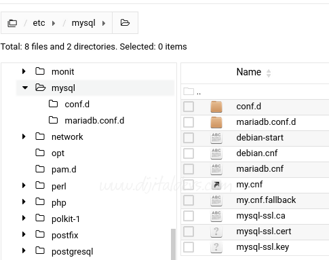Check the mysql-ssl.cert row checkbox

[x=189, y=231]
